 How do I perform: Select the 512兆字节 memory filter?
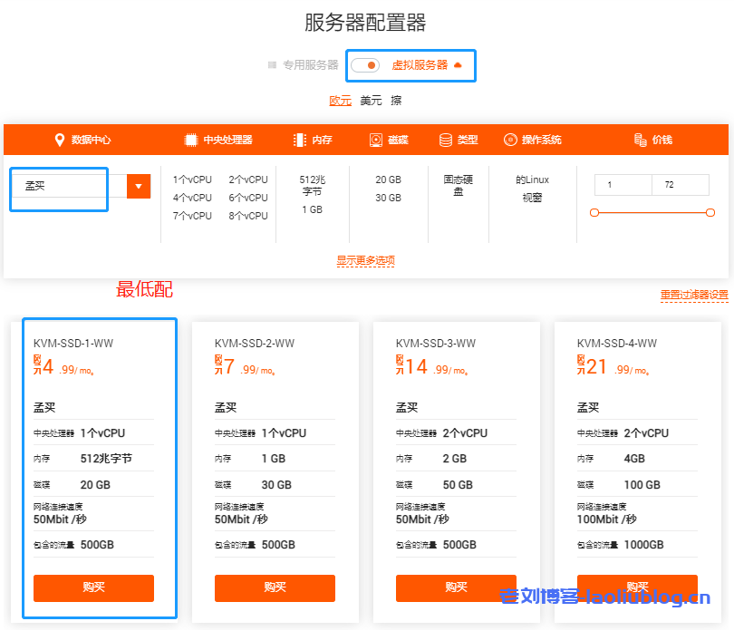pos(312,186)
